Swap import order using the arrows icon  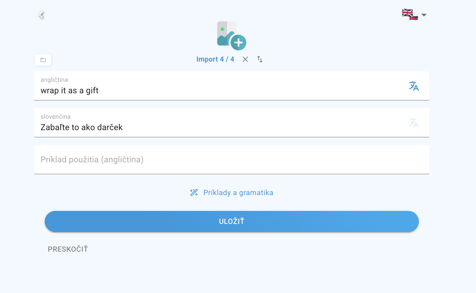[x=260, y=59]
